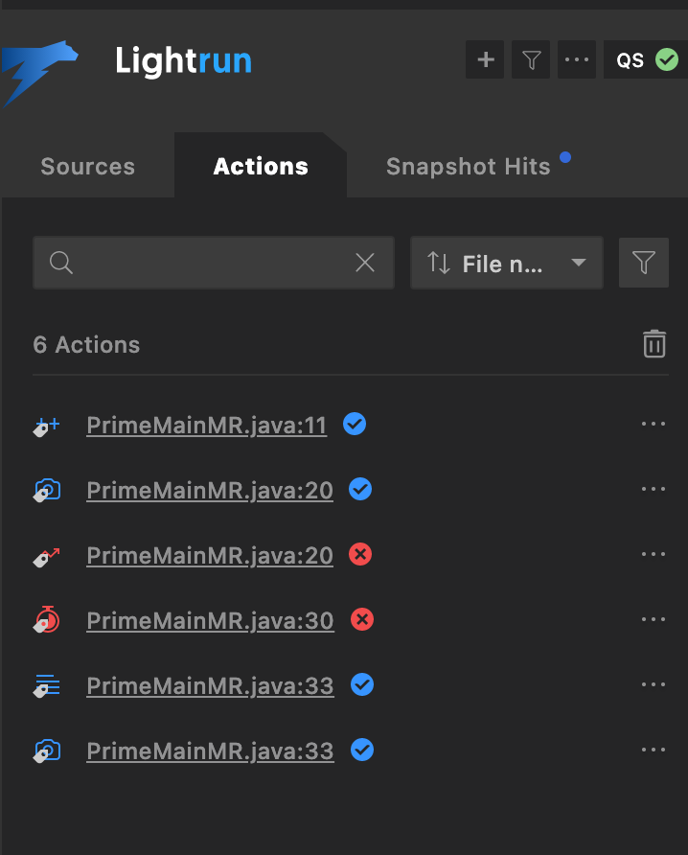The image size is (688, 855).
Task: Open the PrimeMainMR.java:11 link
Action: click(206, 425)
